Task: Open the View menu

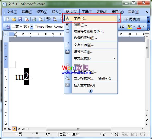Action: click(42, 12)
